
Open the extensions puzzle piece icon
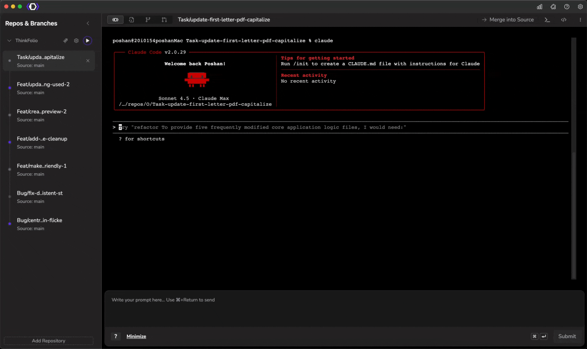[553, 7]
